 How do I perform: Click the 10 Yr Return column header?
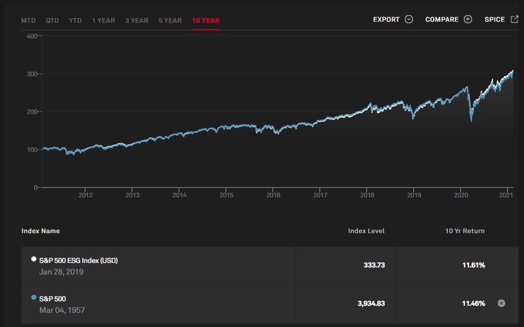coord(465,231)
